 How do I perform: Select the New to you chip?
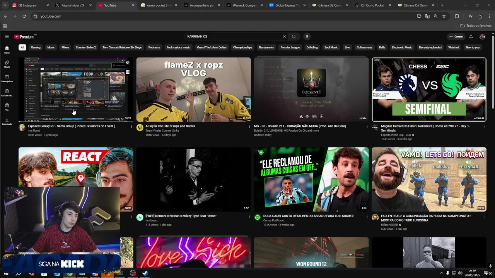tap(473, 47)
